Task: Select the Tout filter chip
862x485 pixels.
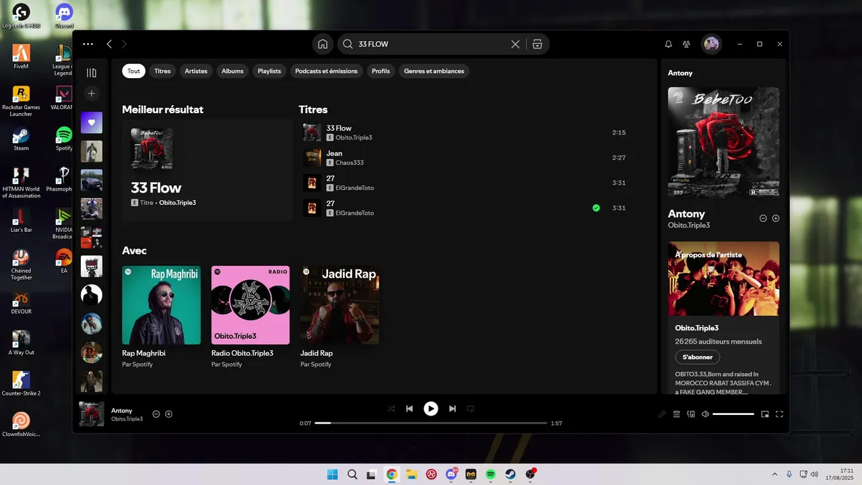Action: 133,71
